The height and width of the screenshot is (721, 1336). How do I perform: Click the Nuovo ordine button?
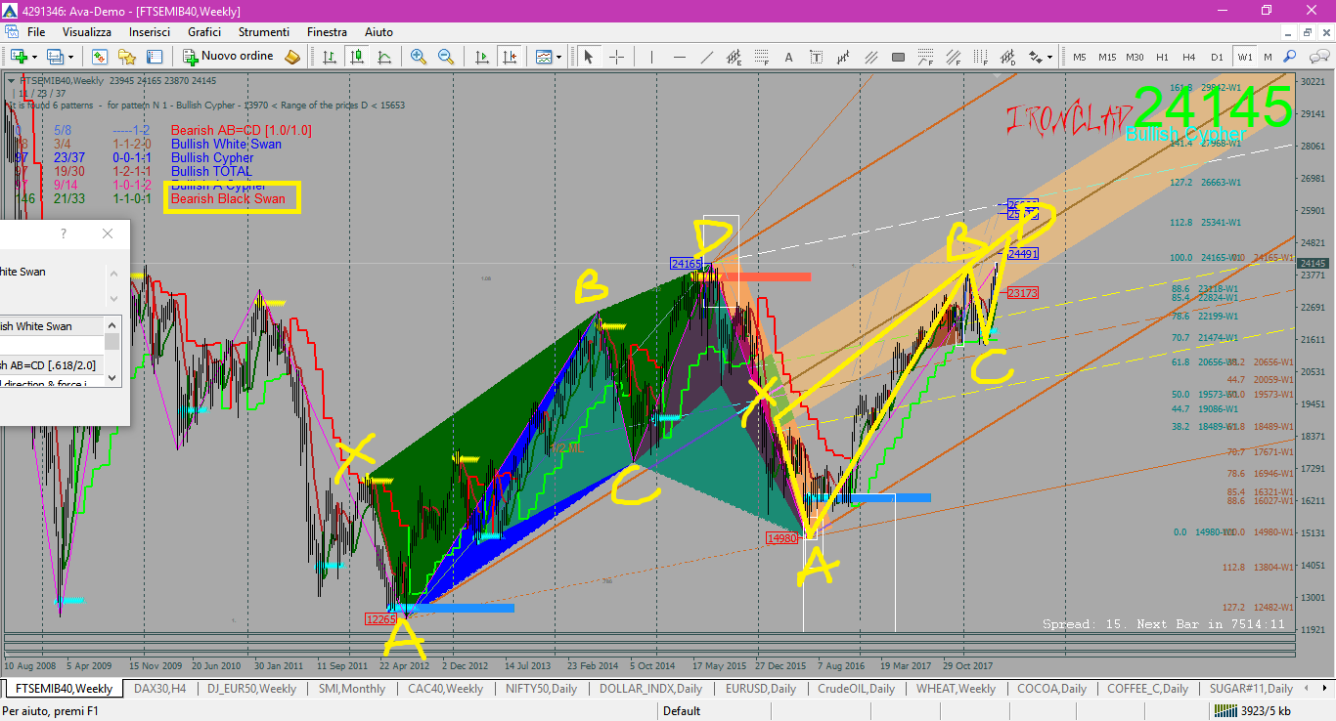pyautogui.click(x=229, y=57)
